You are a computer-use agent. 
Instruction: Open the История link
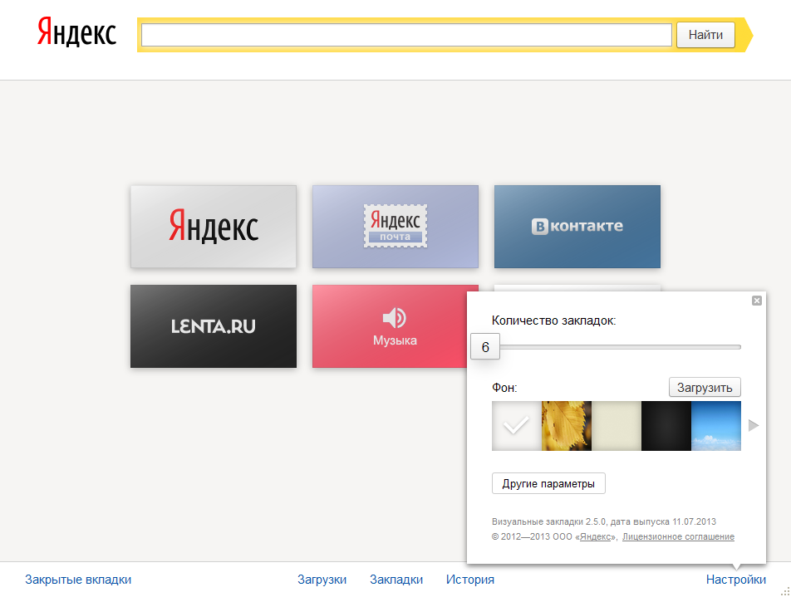[470, 580]
